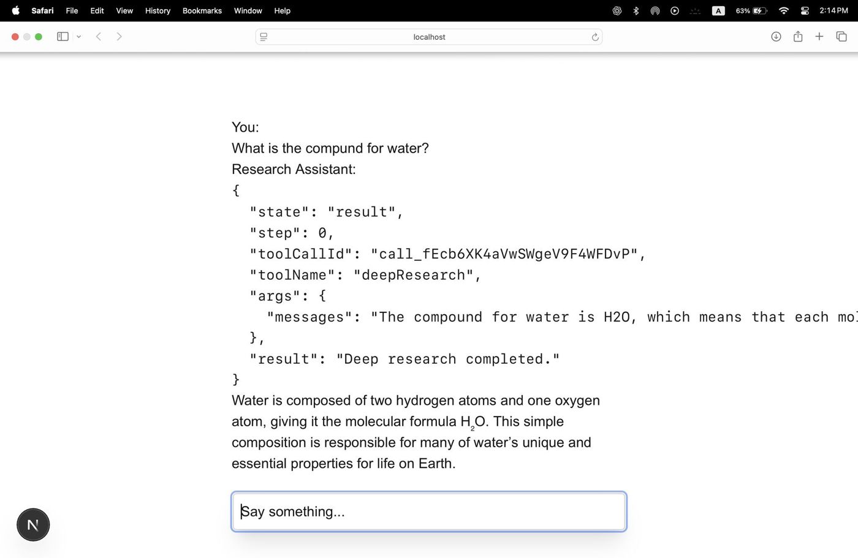Viewport: 858px width, 558px height.
Task: Show battery status at 63%
Action: point(751,10)
